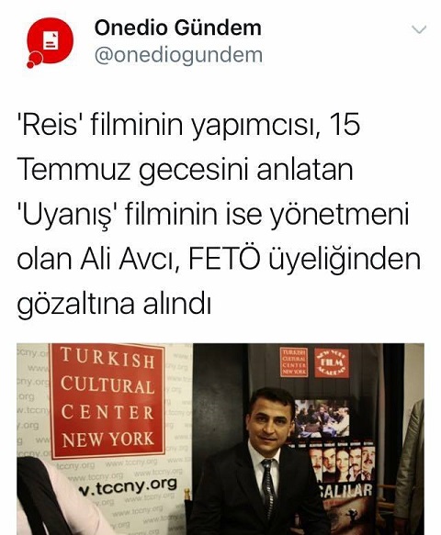Tap the tccny.org banner text

pos(128,485)
